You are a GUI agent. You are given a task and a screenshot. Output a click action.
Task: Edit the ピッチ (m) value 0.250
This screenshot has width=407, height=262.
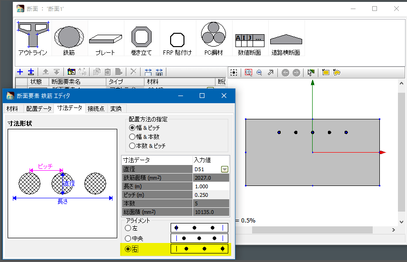[x=211, y=195]
